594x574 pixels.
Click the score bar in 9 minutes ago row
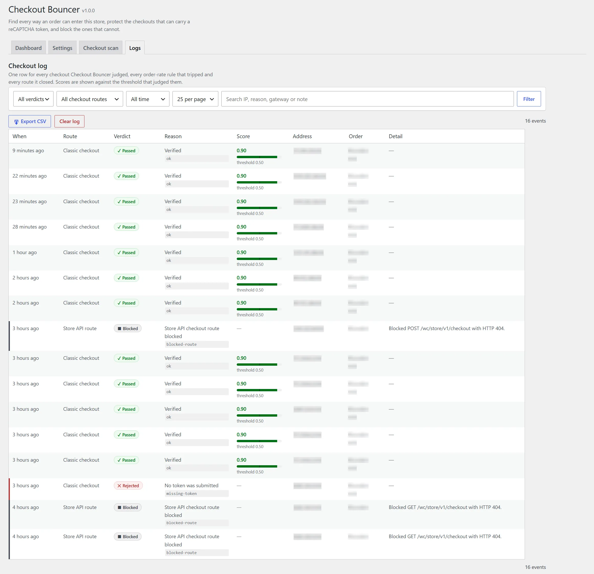[259, 157]
